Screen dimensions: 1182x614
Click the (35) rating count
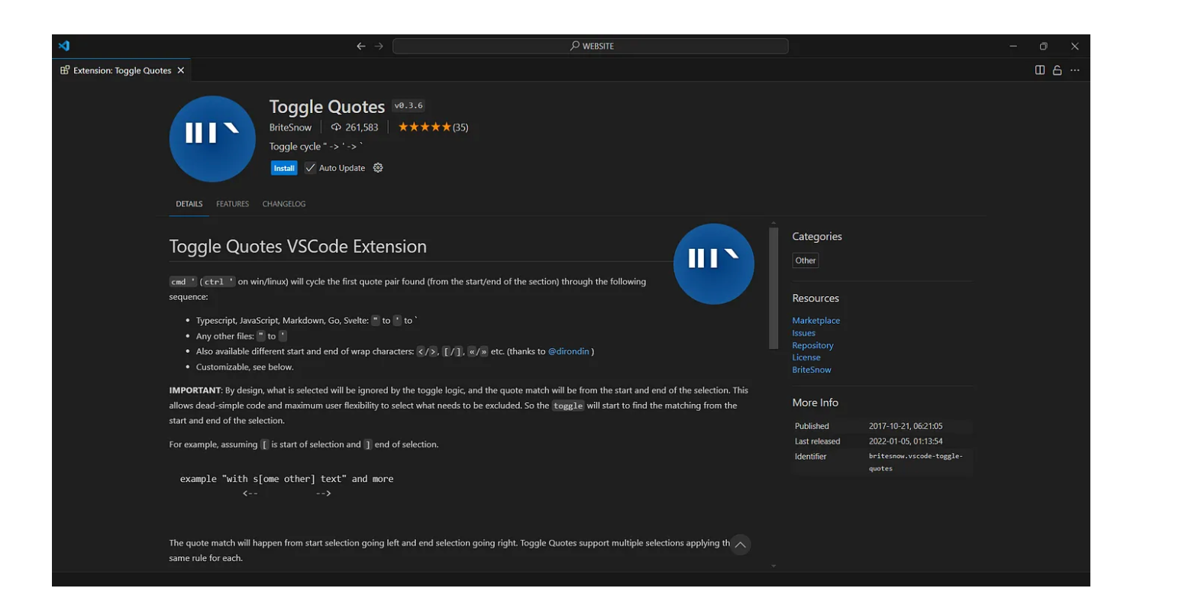[x=460, y=128]
